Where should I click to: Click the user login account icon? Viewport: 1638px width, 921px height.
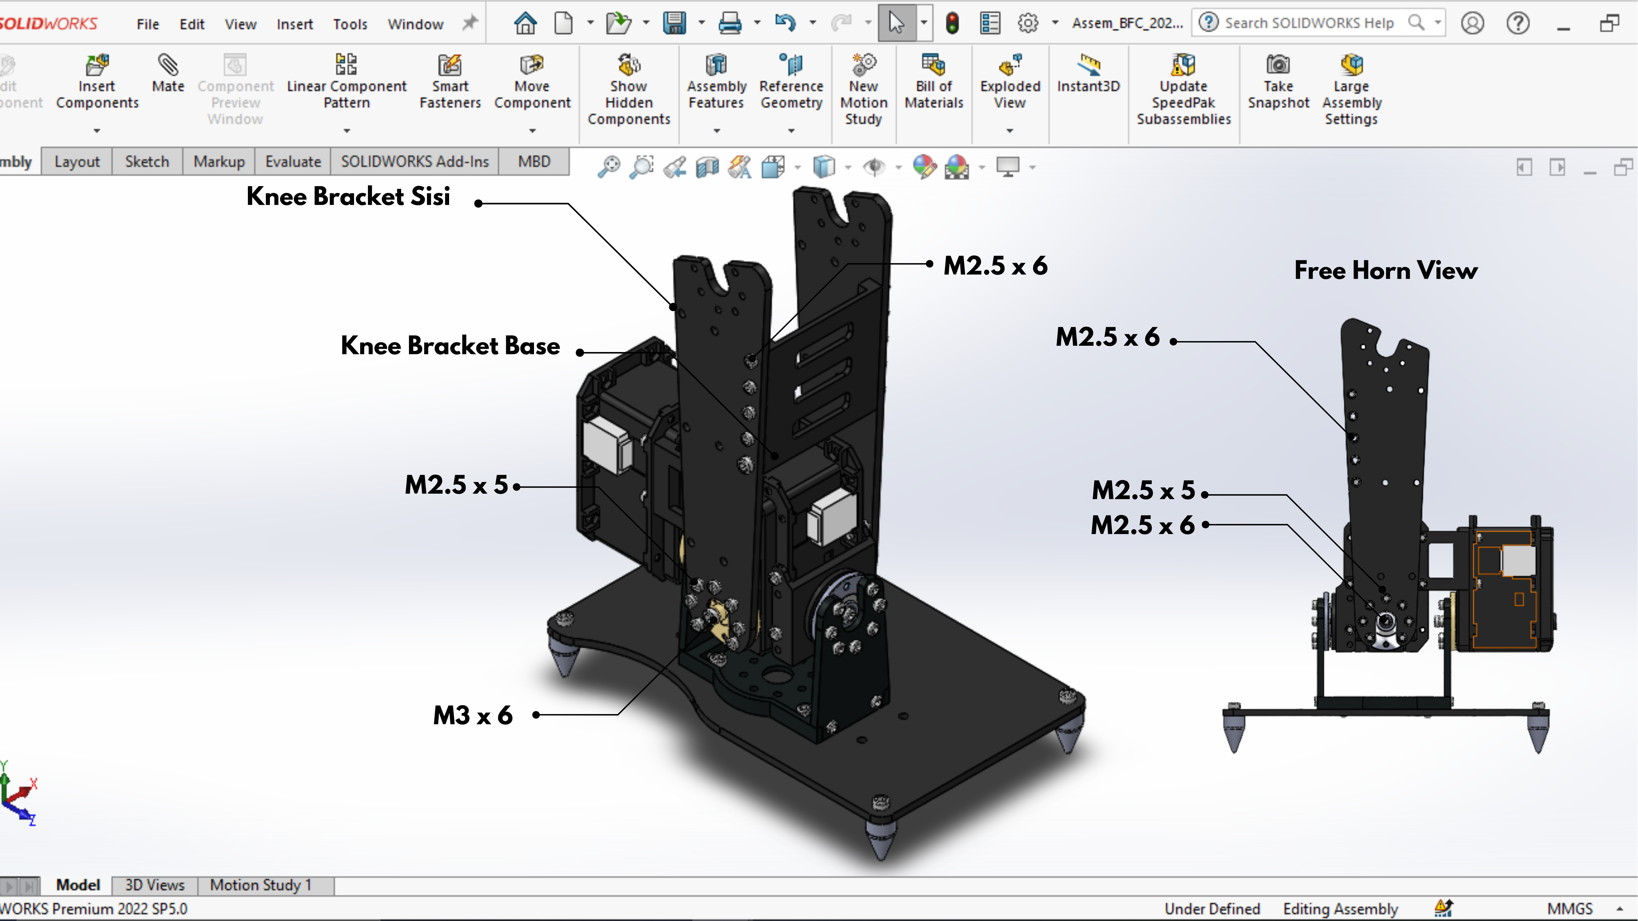click(1472, 23)
